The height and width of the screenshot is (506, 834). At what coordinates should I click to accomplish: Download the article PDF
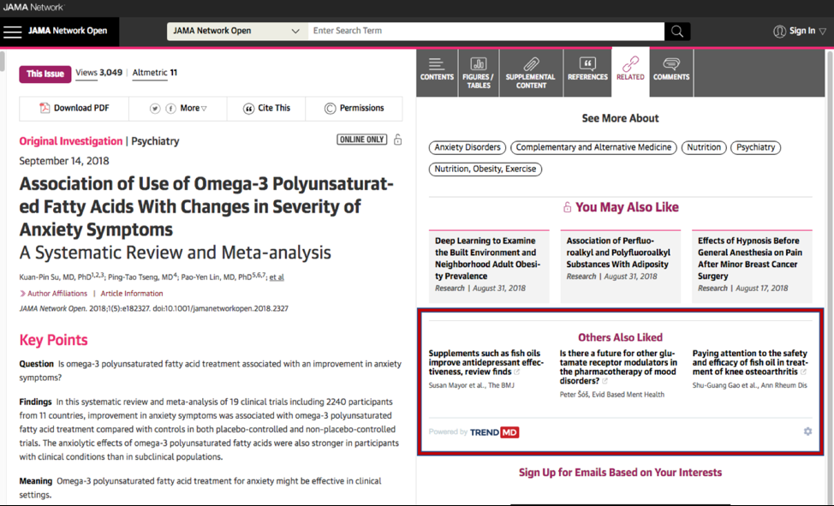click(x=74, y=109)
